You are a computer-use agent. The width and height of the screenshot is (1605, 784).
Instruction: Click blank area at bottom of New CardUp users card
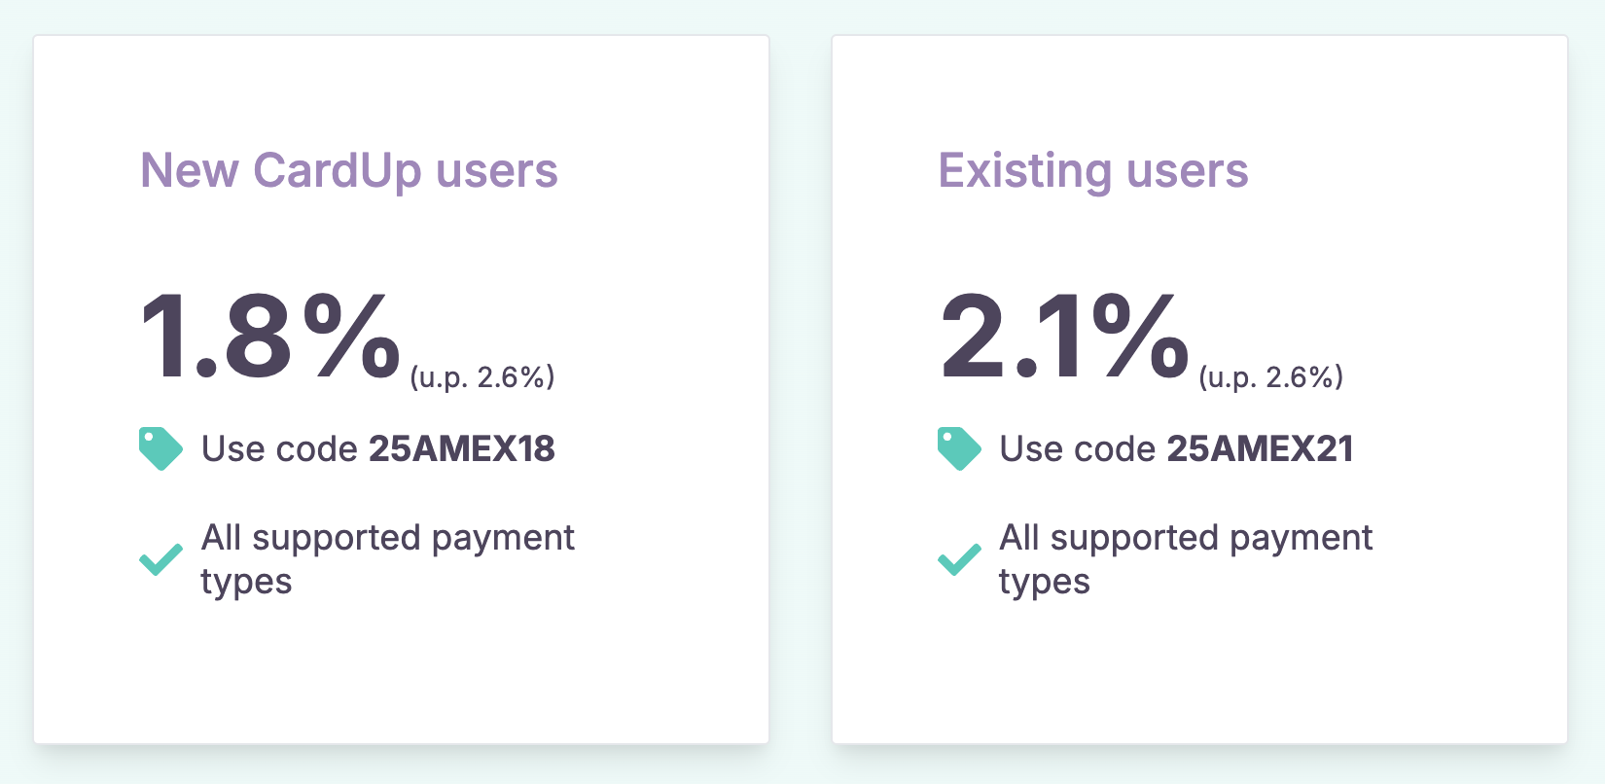coord(401,681)
